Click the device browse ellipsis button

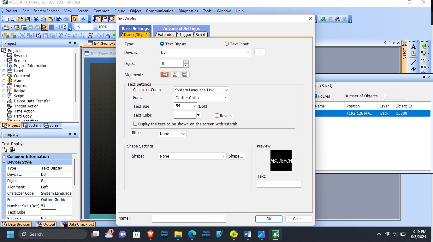[259, 52]
